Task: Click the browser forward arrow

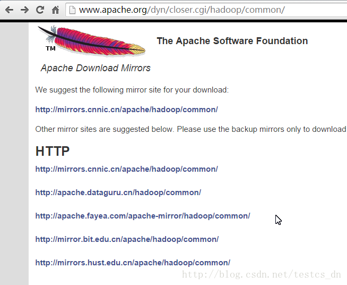Action: (x=24, y=10)
